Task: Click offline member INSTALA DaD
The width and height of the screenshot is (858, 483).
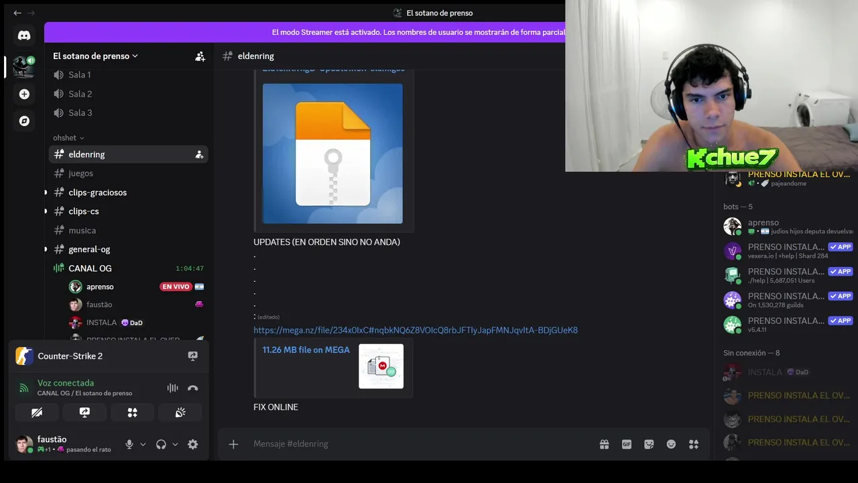Action: pyautogui.click(x=786, y=372)
